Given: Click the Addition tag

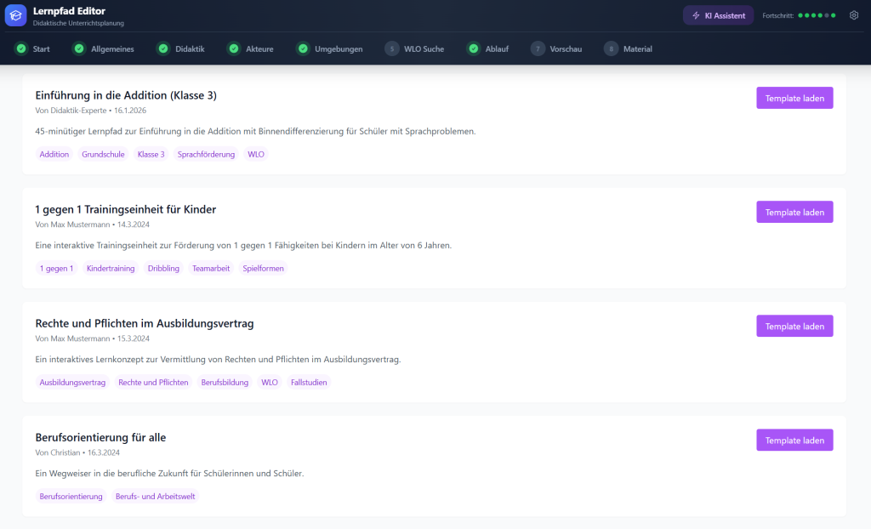Looking at the screenshot, I should 54,154.
